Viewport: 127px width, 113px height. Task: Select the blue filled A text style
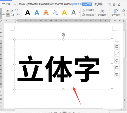click(x=37, y=12)
